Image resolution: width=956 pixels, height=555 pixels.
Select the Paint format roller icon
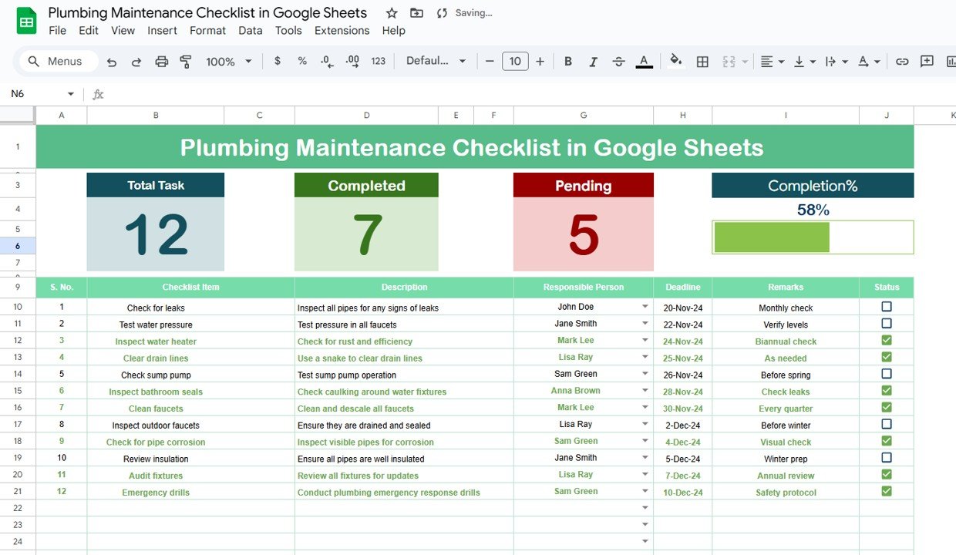coord(186,62)
